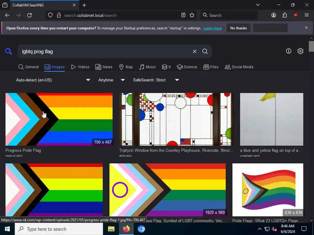Show the insecure connection lock icon info

[x=59, y=15]
